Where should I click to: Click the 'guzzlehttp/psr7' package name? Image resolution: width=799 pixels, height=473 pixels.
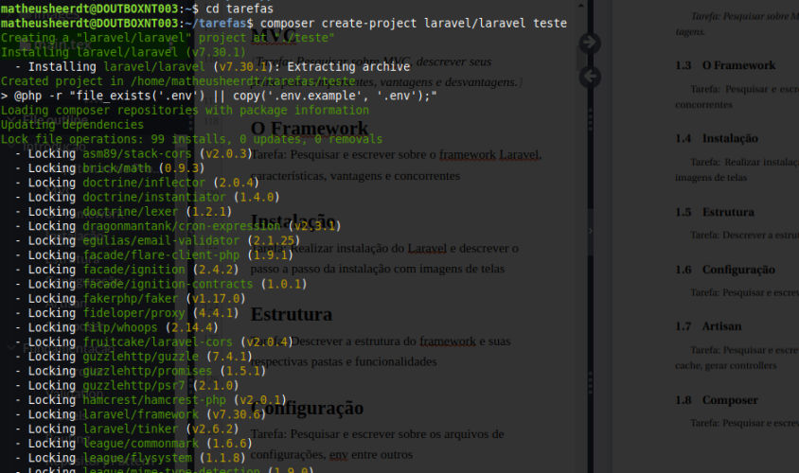(x=133, y=385)
